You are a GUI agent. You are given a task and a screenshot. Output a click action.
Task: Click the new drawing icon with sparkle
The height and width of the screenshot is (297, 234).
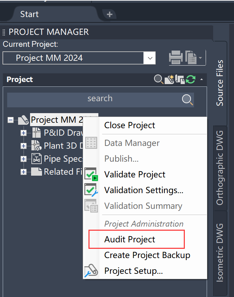tap(169, 79)
